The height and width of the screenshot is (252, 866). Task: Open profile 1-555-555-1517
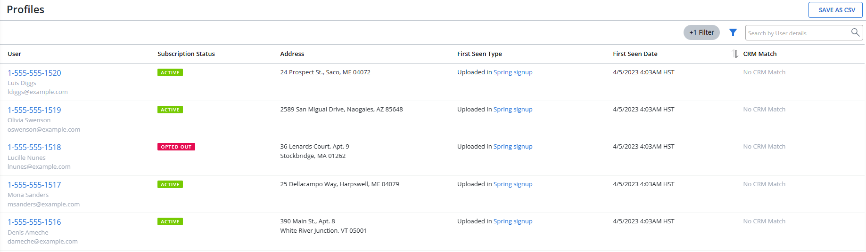pos(34,185)
